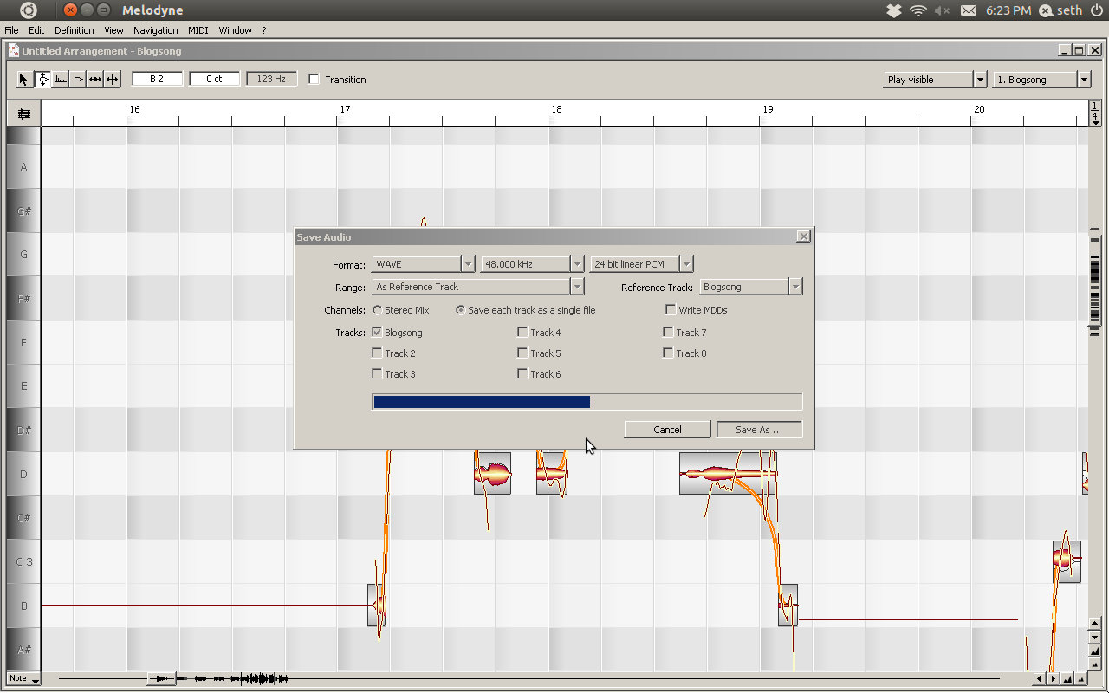Check the Track 8 checkbox
The height and width of the screenshot is (693, 1109).
pyautogui.click(x=668, y=353)
